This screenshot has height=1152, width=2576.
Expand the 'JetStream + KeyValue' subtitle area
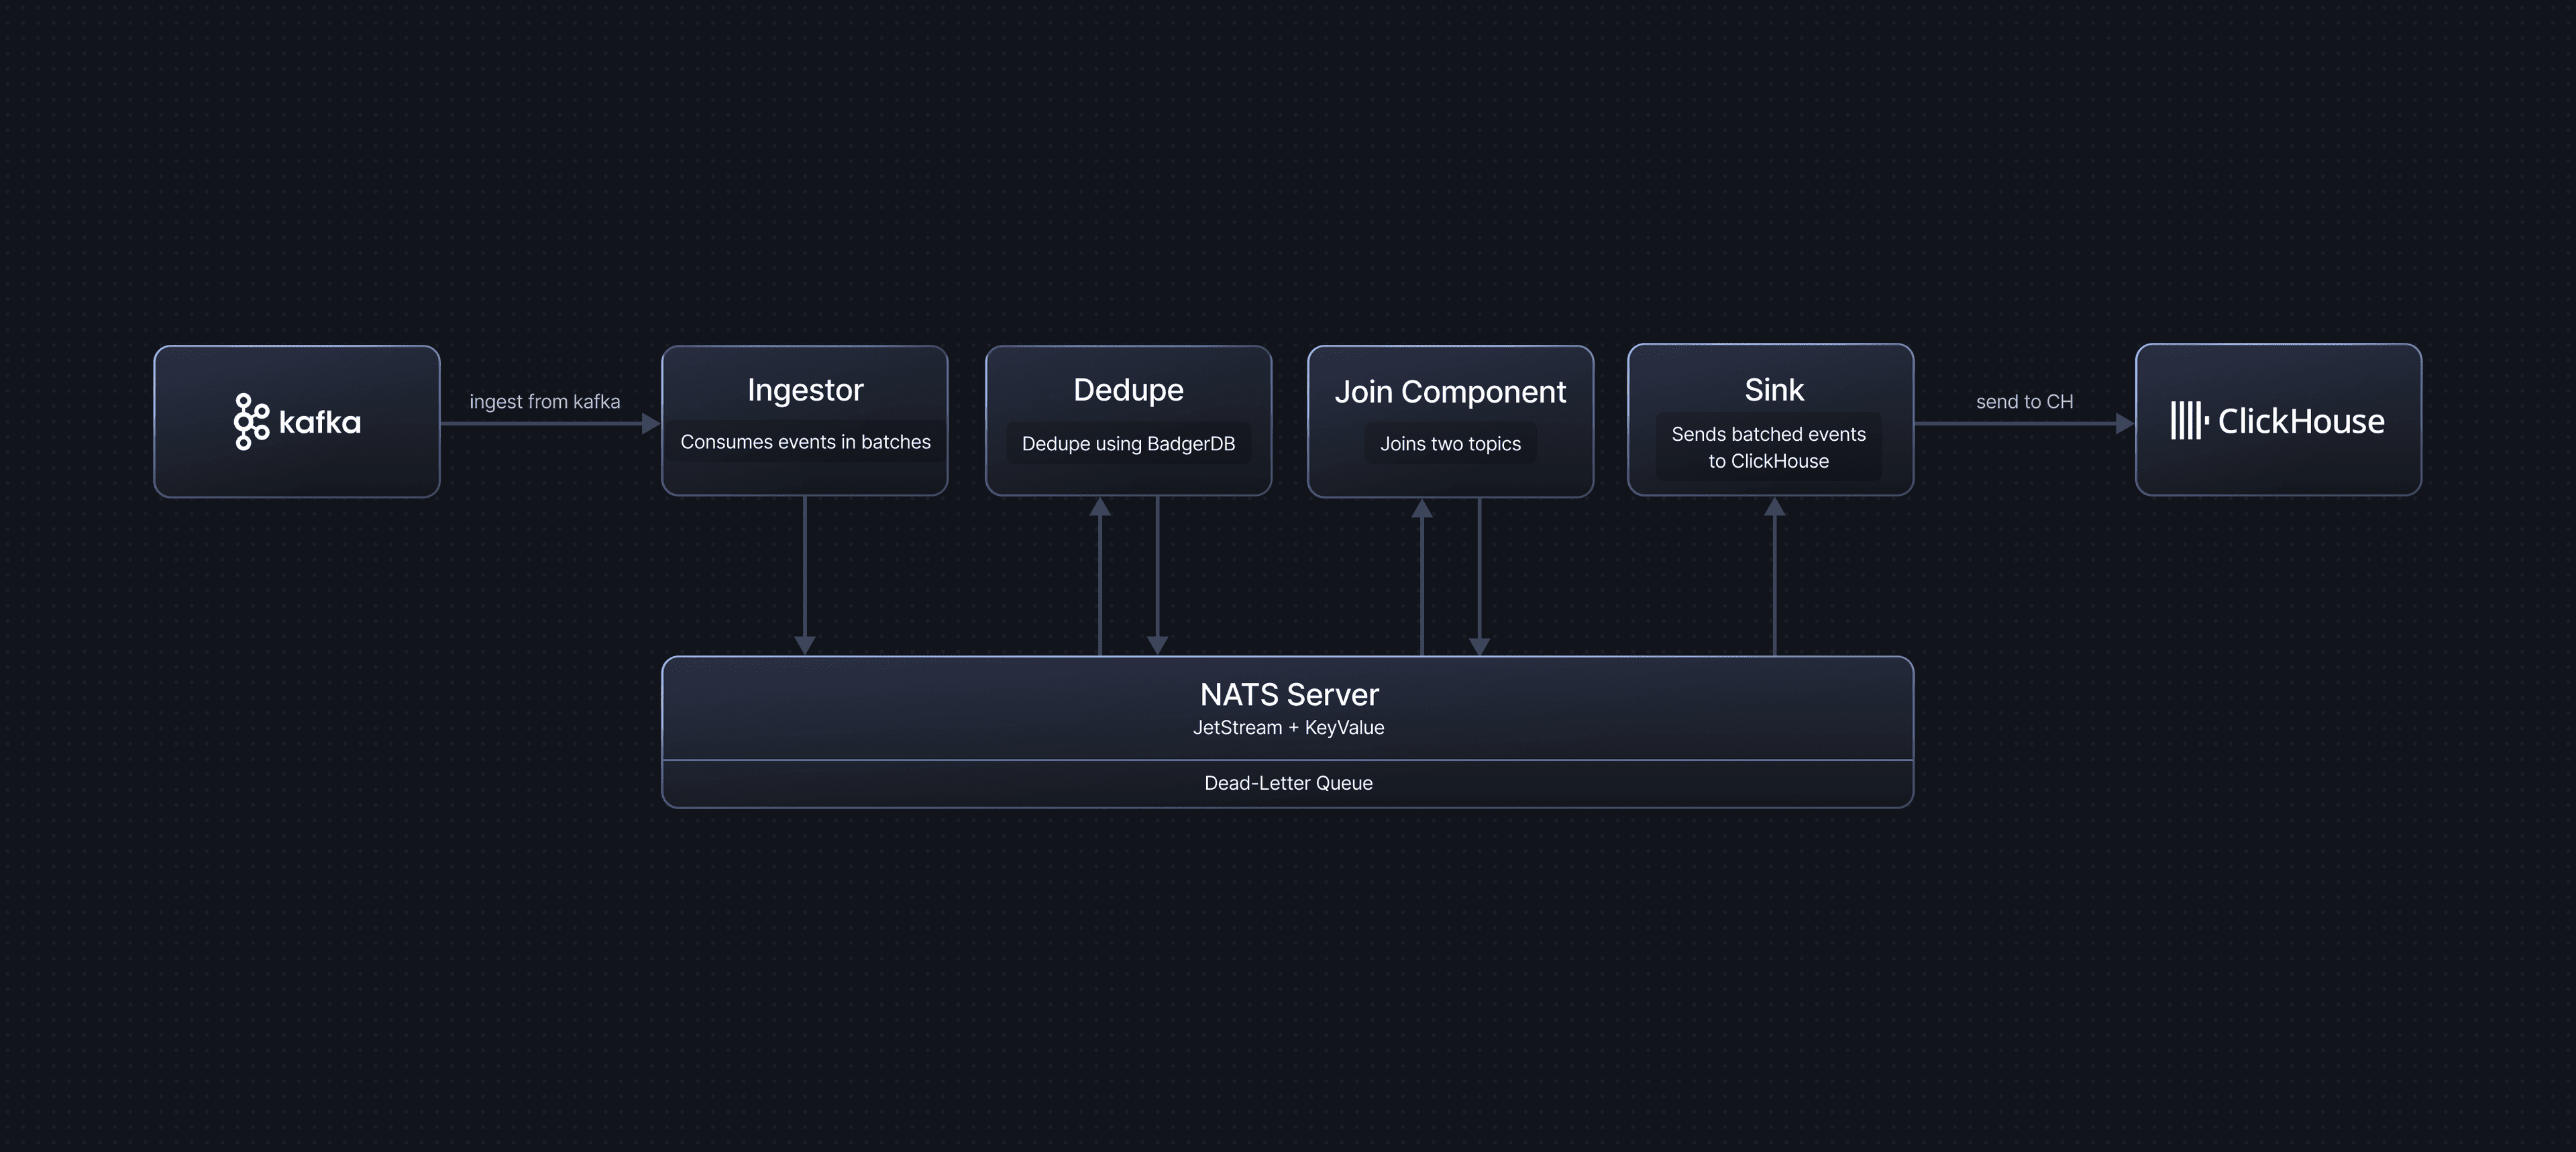(x=1288, y=727)
